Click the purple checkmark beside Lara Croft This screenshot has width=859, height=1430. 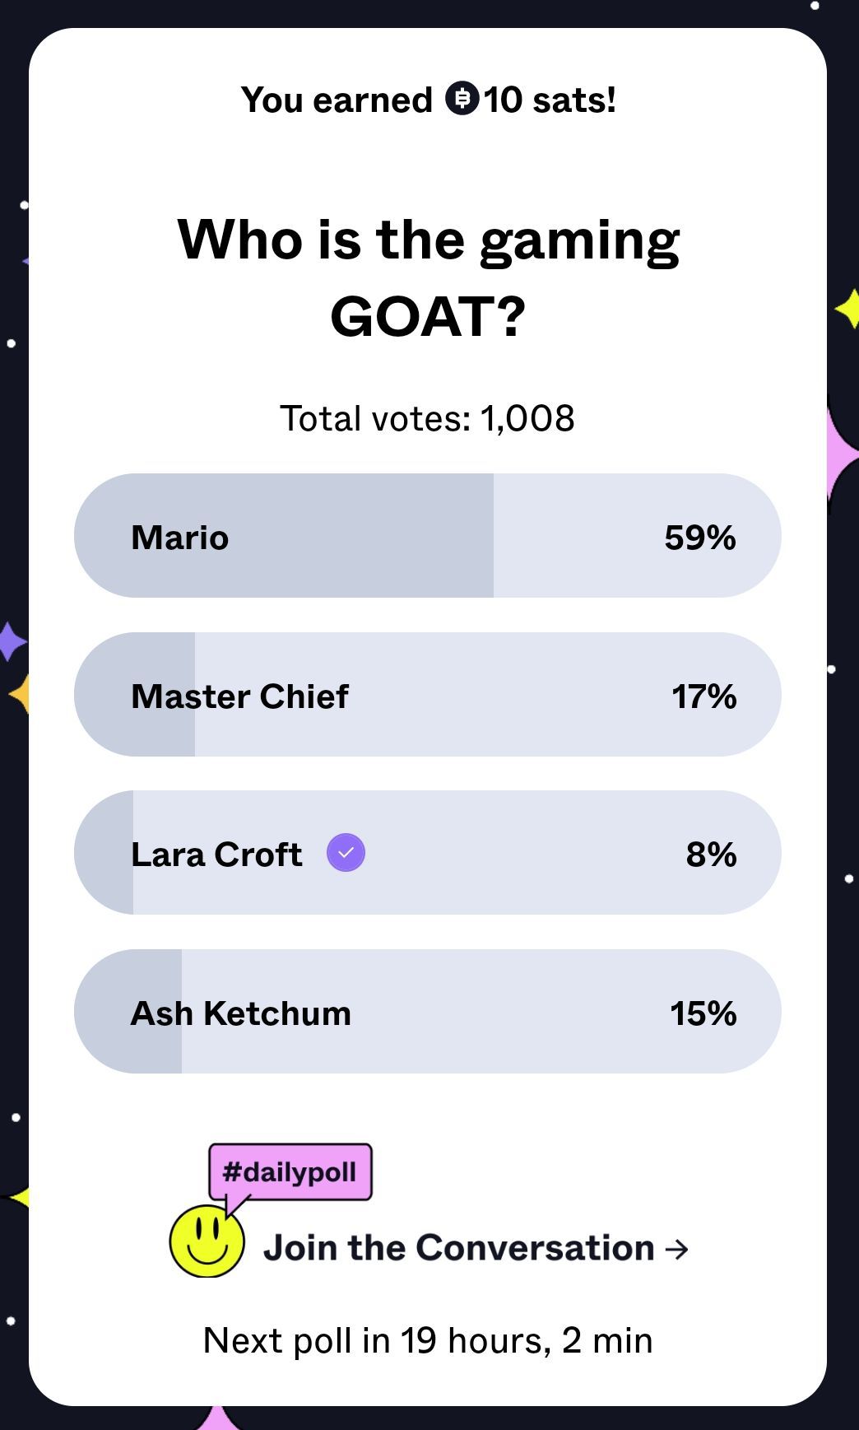[346, 853]
